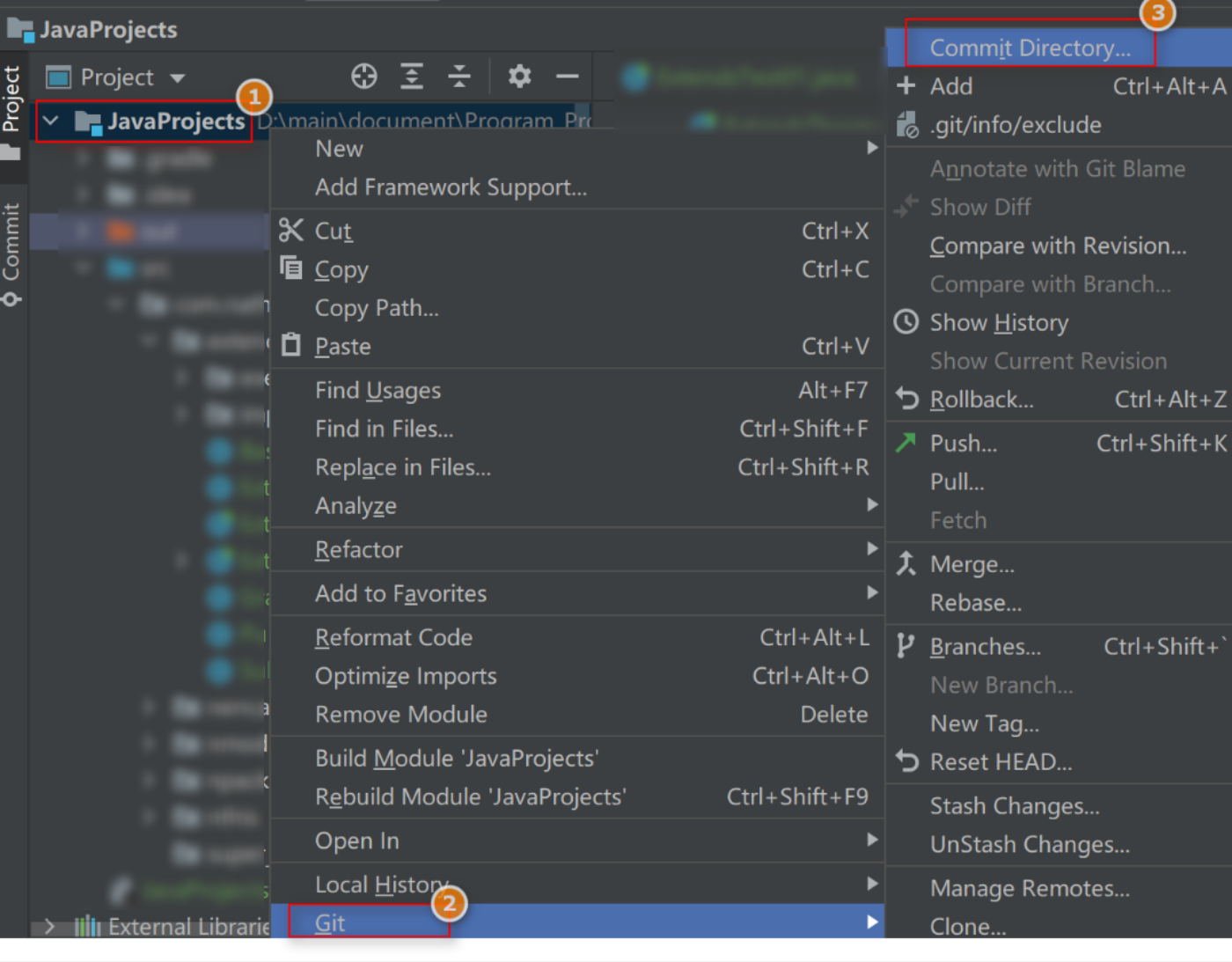Screen dimensions: 1232x962
Task: Hide the Project tool window with minus icon
Action: 568,77
